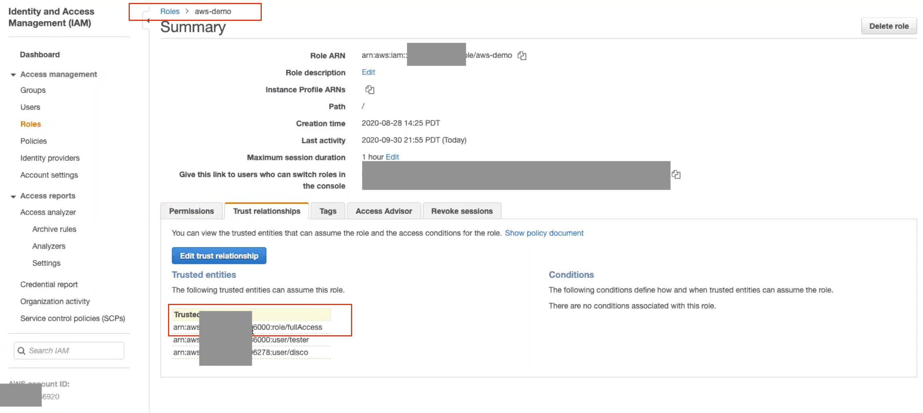Select the user/disco trusted entity row
This screenshot has height=413, width=923.
tap(251, 352)
